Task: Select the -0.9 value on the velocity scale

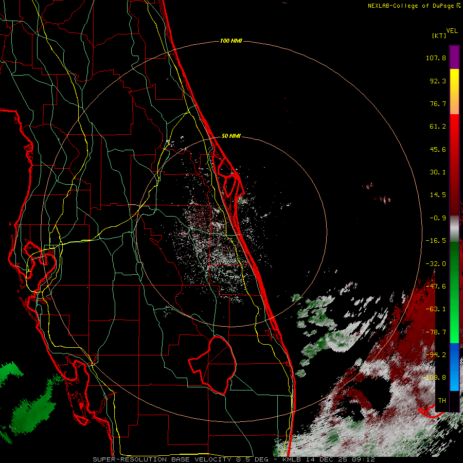Action: tap(438, 218)
